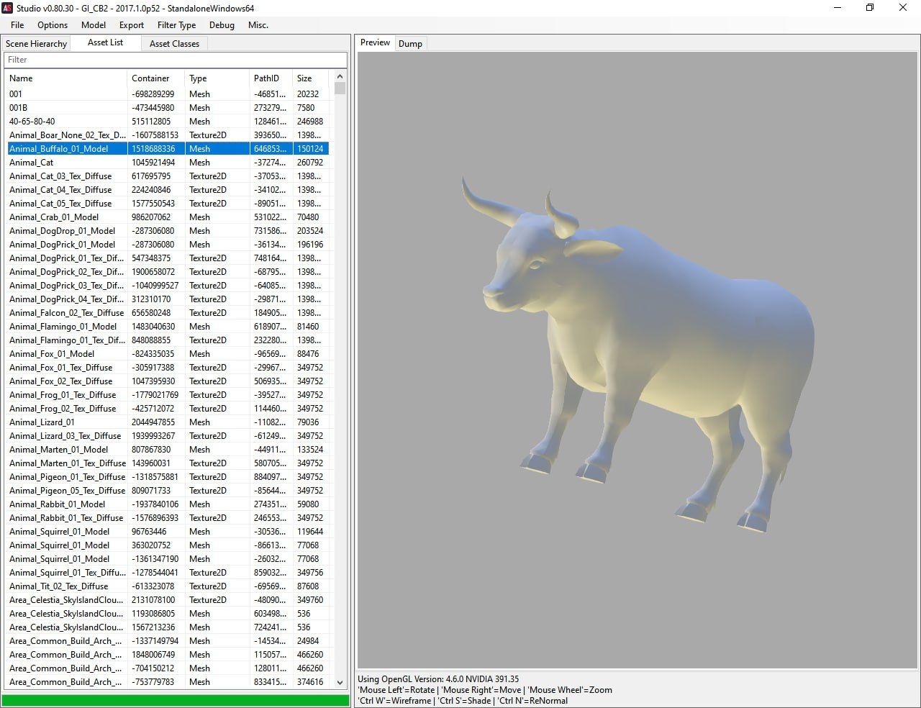
Task: Click the size value 150124
Action: pos(310,149)
